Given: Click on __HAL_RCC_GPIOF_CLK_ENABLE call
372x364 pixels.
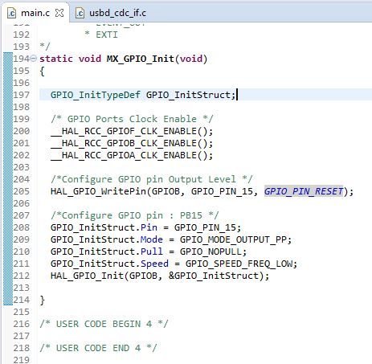Looking at the screenshot, I should 132,131.
